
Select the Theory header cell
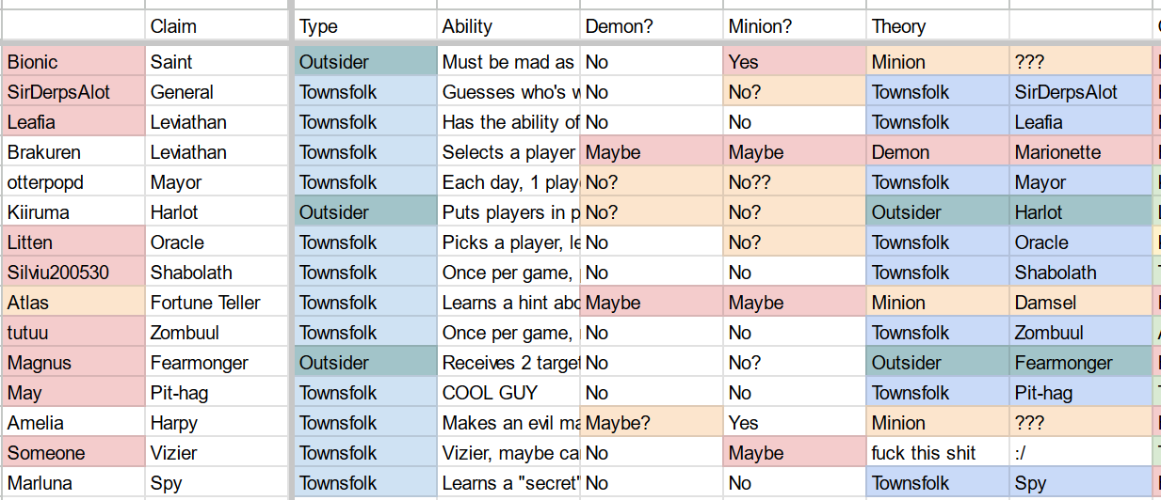click(x=938, y=26)
